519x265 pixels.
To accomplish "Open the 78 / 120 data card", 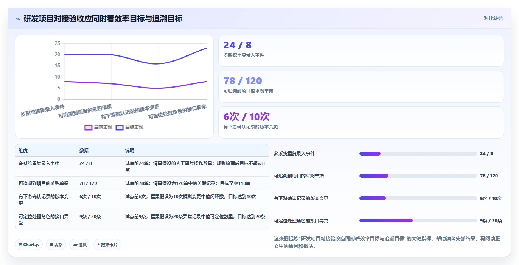I will tap(361, 87).
